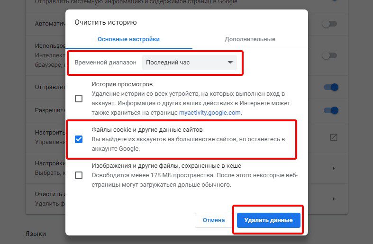
Task: Open the clear history row chevron
Action: click(334, 199)
